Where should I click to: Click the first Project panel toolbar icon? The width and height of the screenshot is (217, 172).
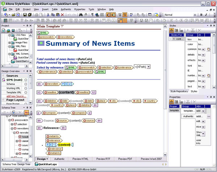[x=4, y=30]
